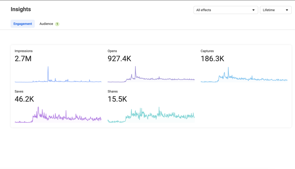Select the 15.5K Shares value
The height and width of the screenshot is (169, 295).
(x=117, y=99)
